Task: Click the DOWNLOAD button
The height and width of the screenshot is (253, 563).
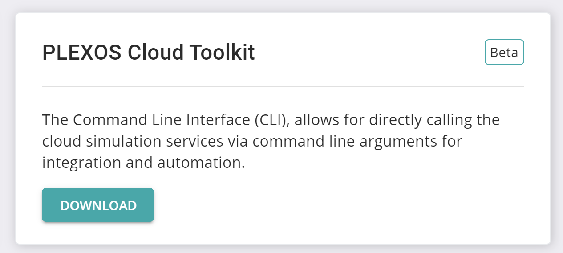Action: (98, 205)
